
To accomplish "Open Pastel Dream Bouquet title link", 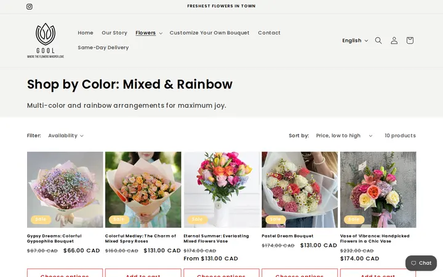I will point(287,236).
